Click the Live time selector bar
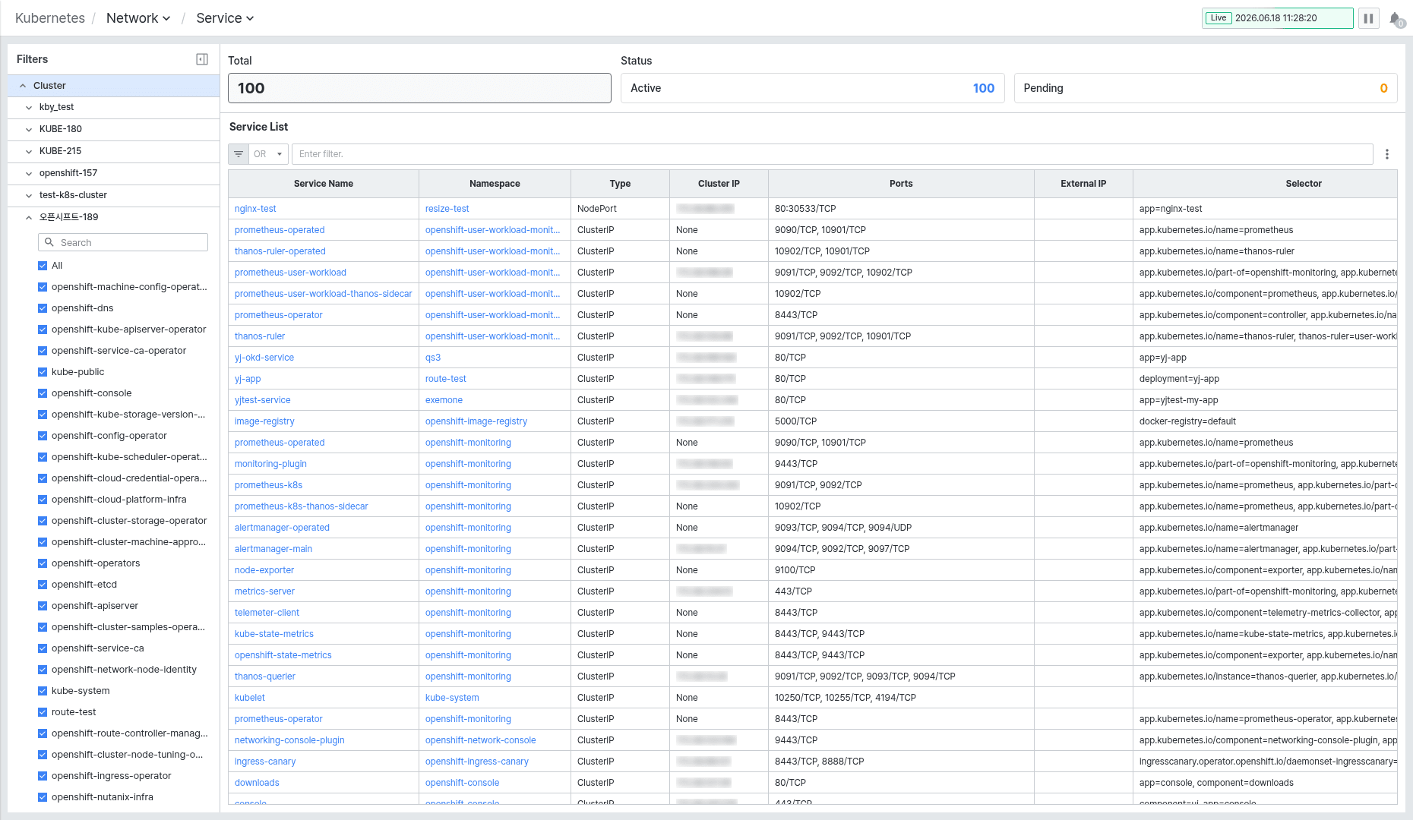The width and height of the screenshot is (1413, 820). 1277,18
